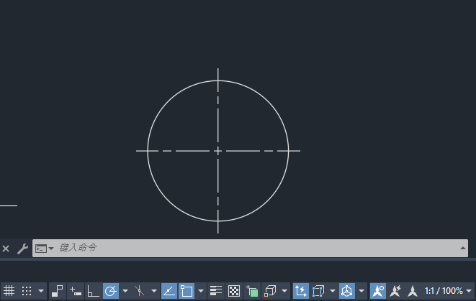Viewport: 476px width, 301px height.
Task: Open the 3D Object Snap dropdown
Action: [284, 291]
